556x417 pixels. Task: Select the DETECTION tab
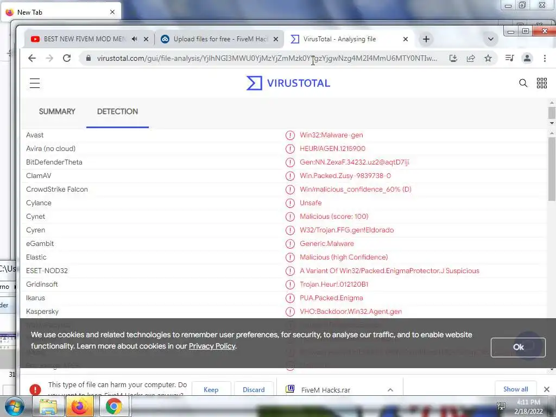coord(117,111)
